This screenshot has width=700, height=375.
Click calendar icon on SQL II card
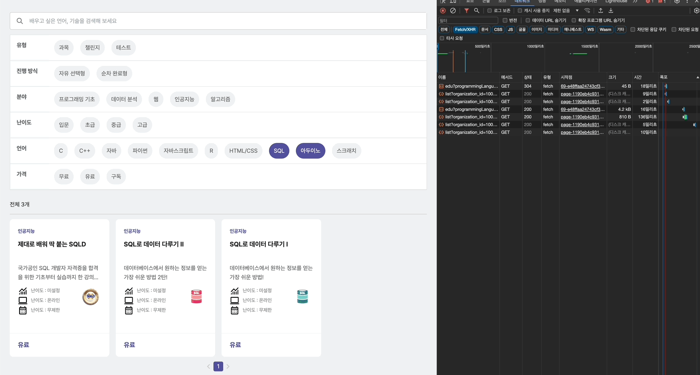[129, 310]
